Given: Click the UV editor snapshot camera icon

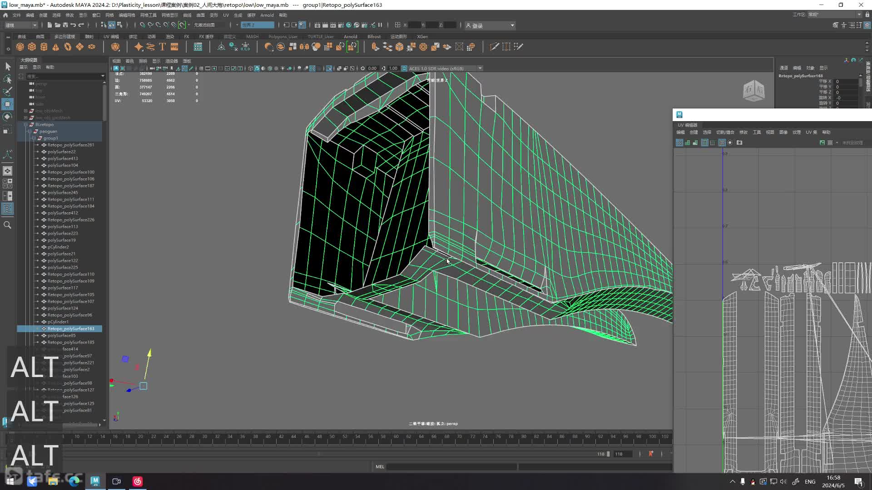Looking at the screenshot, I should point(739,142).
